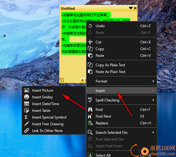Open the note's dropdown triangle menu
The width and height of the screenshot is (176, 157).
(x=131, y=8)
